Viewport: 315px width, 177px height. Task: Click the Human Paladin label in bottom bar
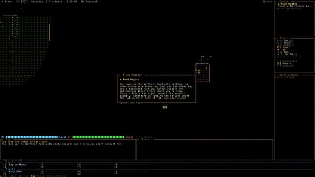tap(57, 176)
